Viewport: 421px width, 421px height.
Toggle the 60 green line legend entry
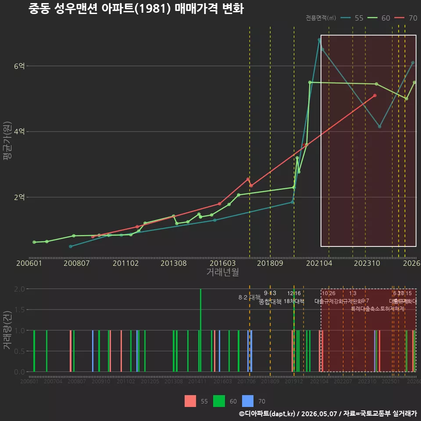coord(378,18)
